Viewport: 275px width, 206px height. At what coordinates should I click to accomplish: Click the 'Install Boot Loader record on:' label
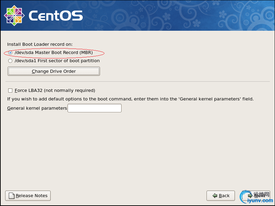tap(40, 44)
